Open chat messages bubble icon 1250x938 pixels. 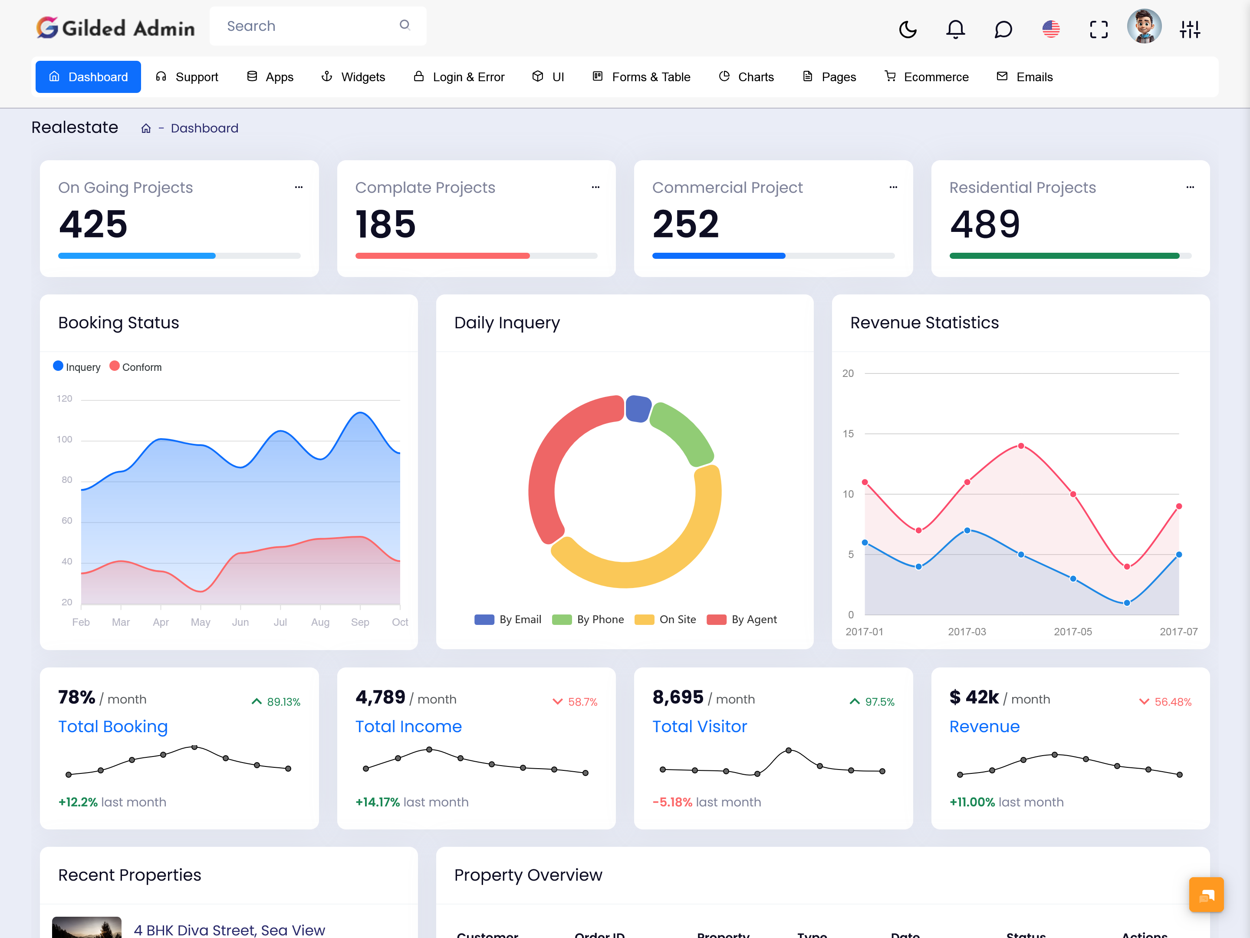coord(1003,29)
